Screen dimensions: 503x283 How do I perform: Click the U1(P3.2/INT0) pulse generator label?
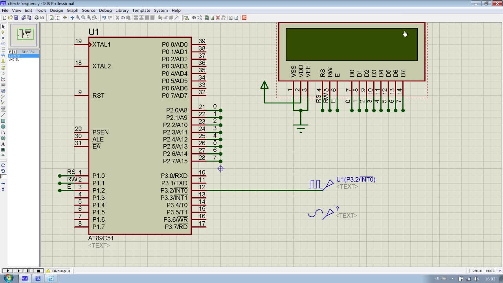[x=356, y=180]
